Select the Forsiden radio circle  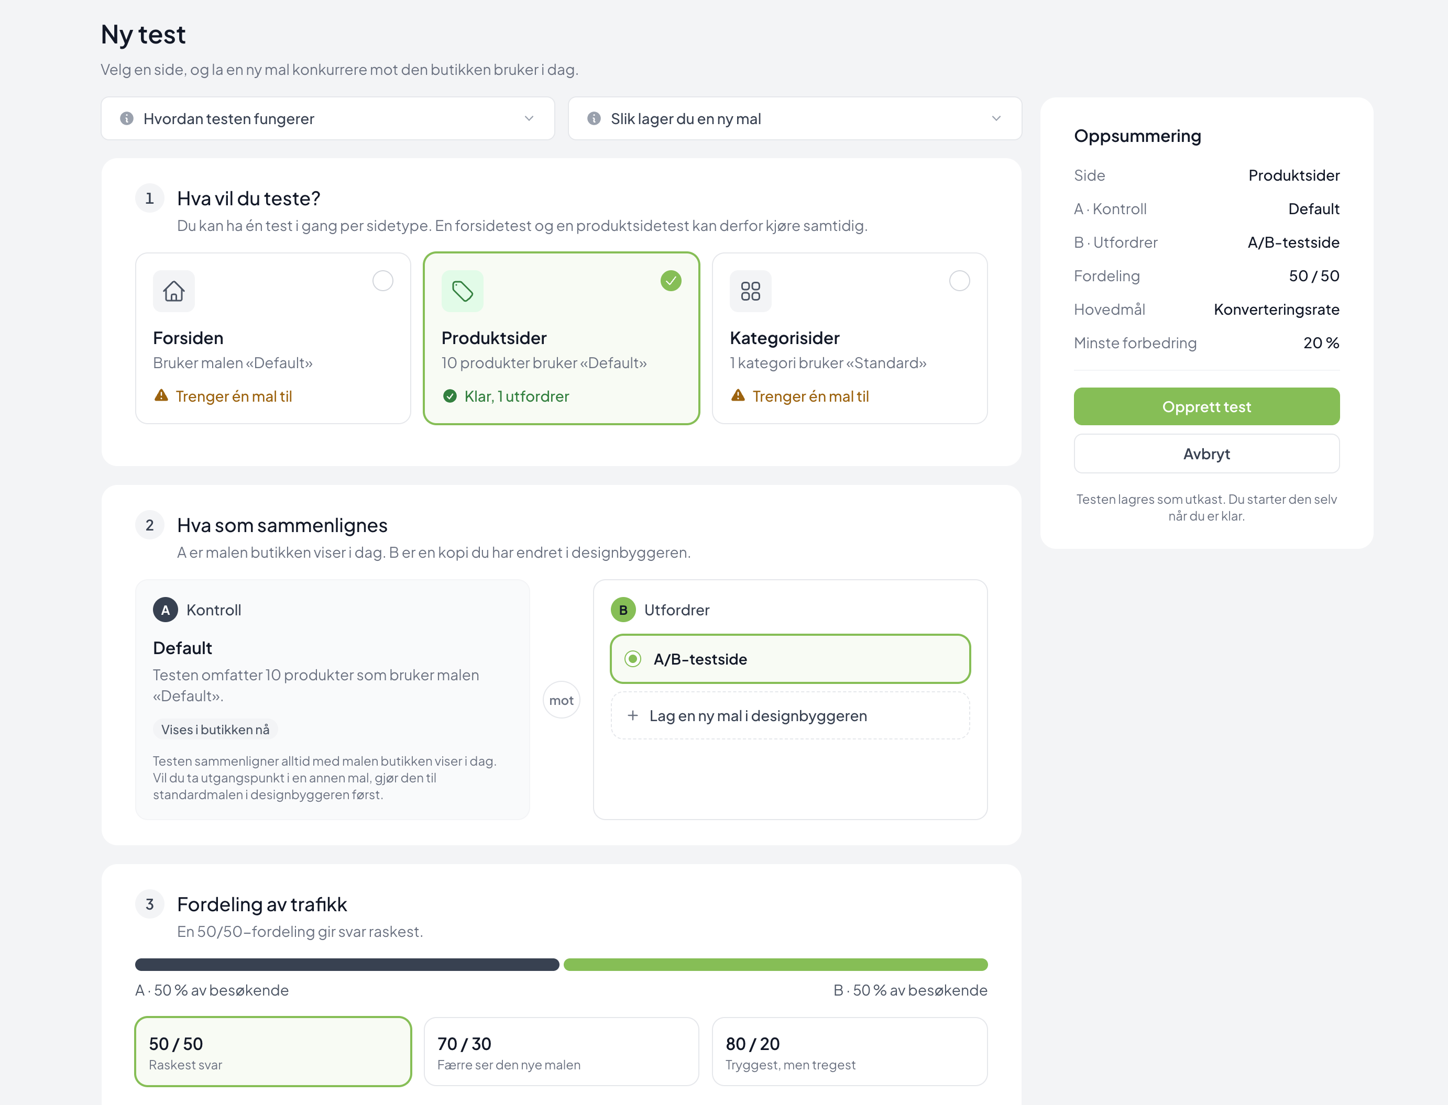[x=383, y=281]
